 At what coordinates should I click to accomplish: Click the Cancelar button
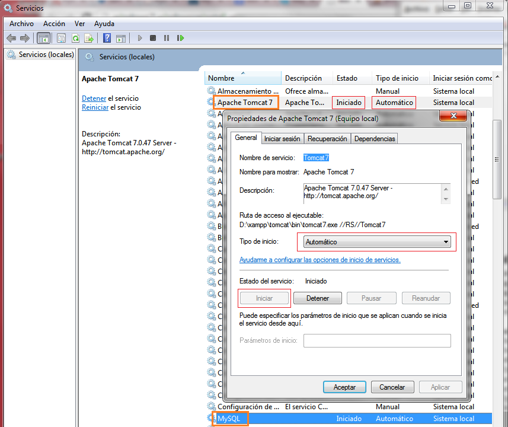coord(392,387)
